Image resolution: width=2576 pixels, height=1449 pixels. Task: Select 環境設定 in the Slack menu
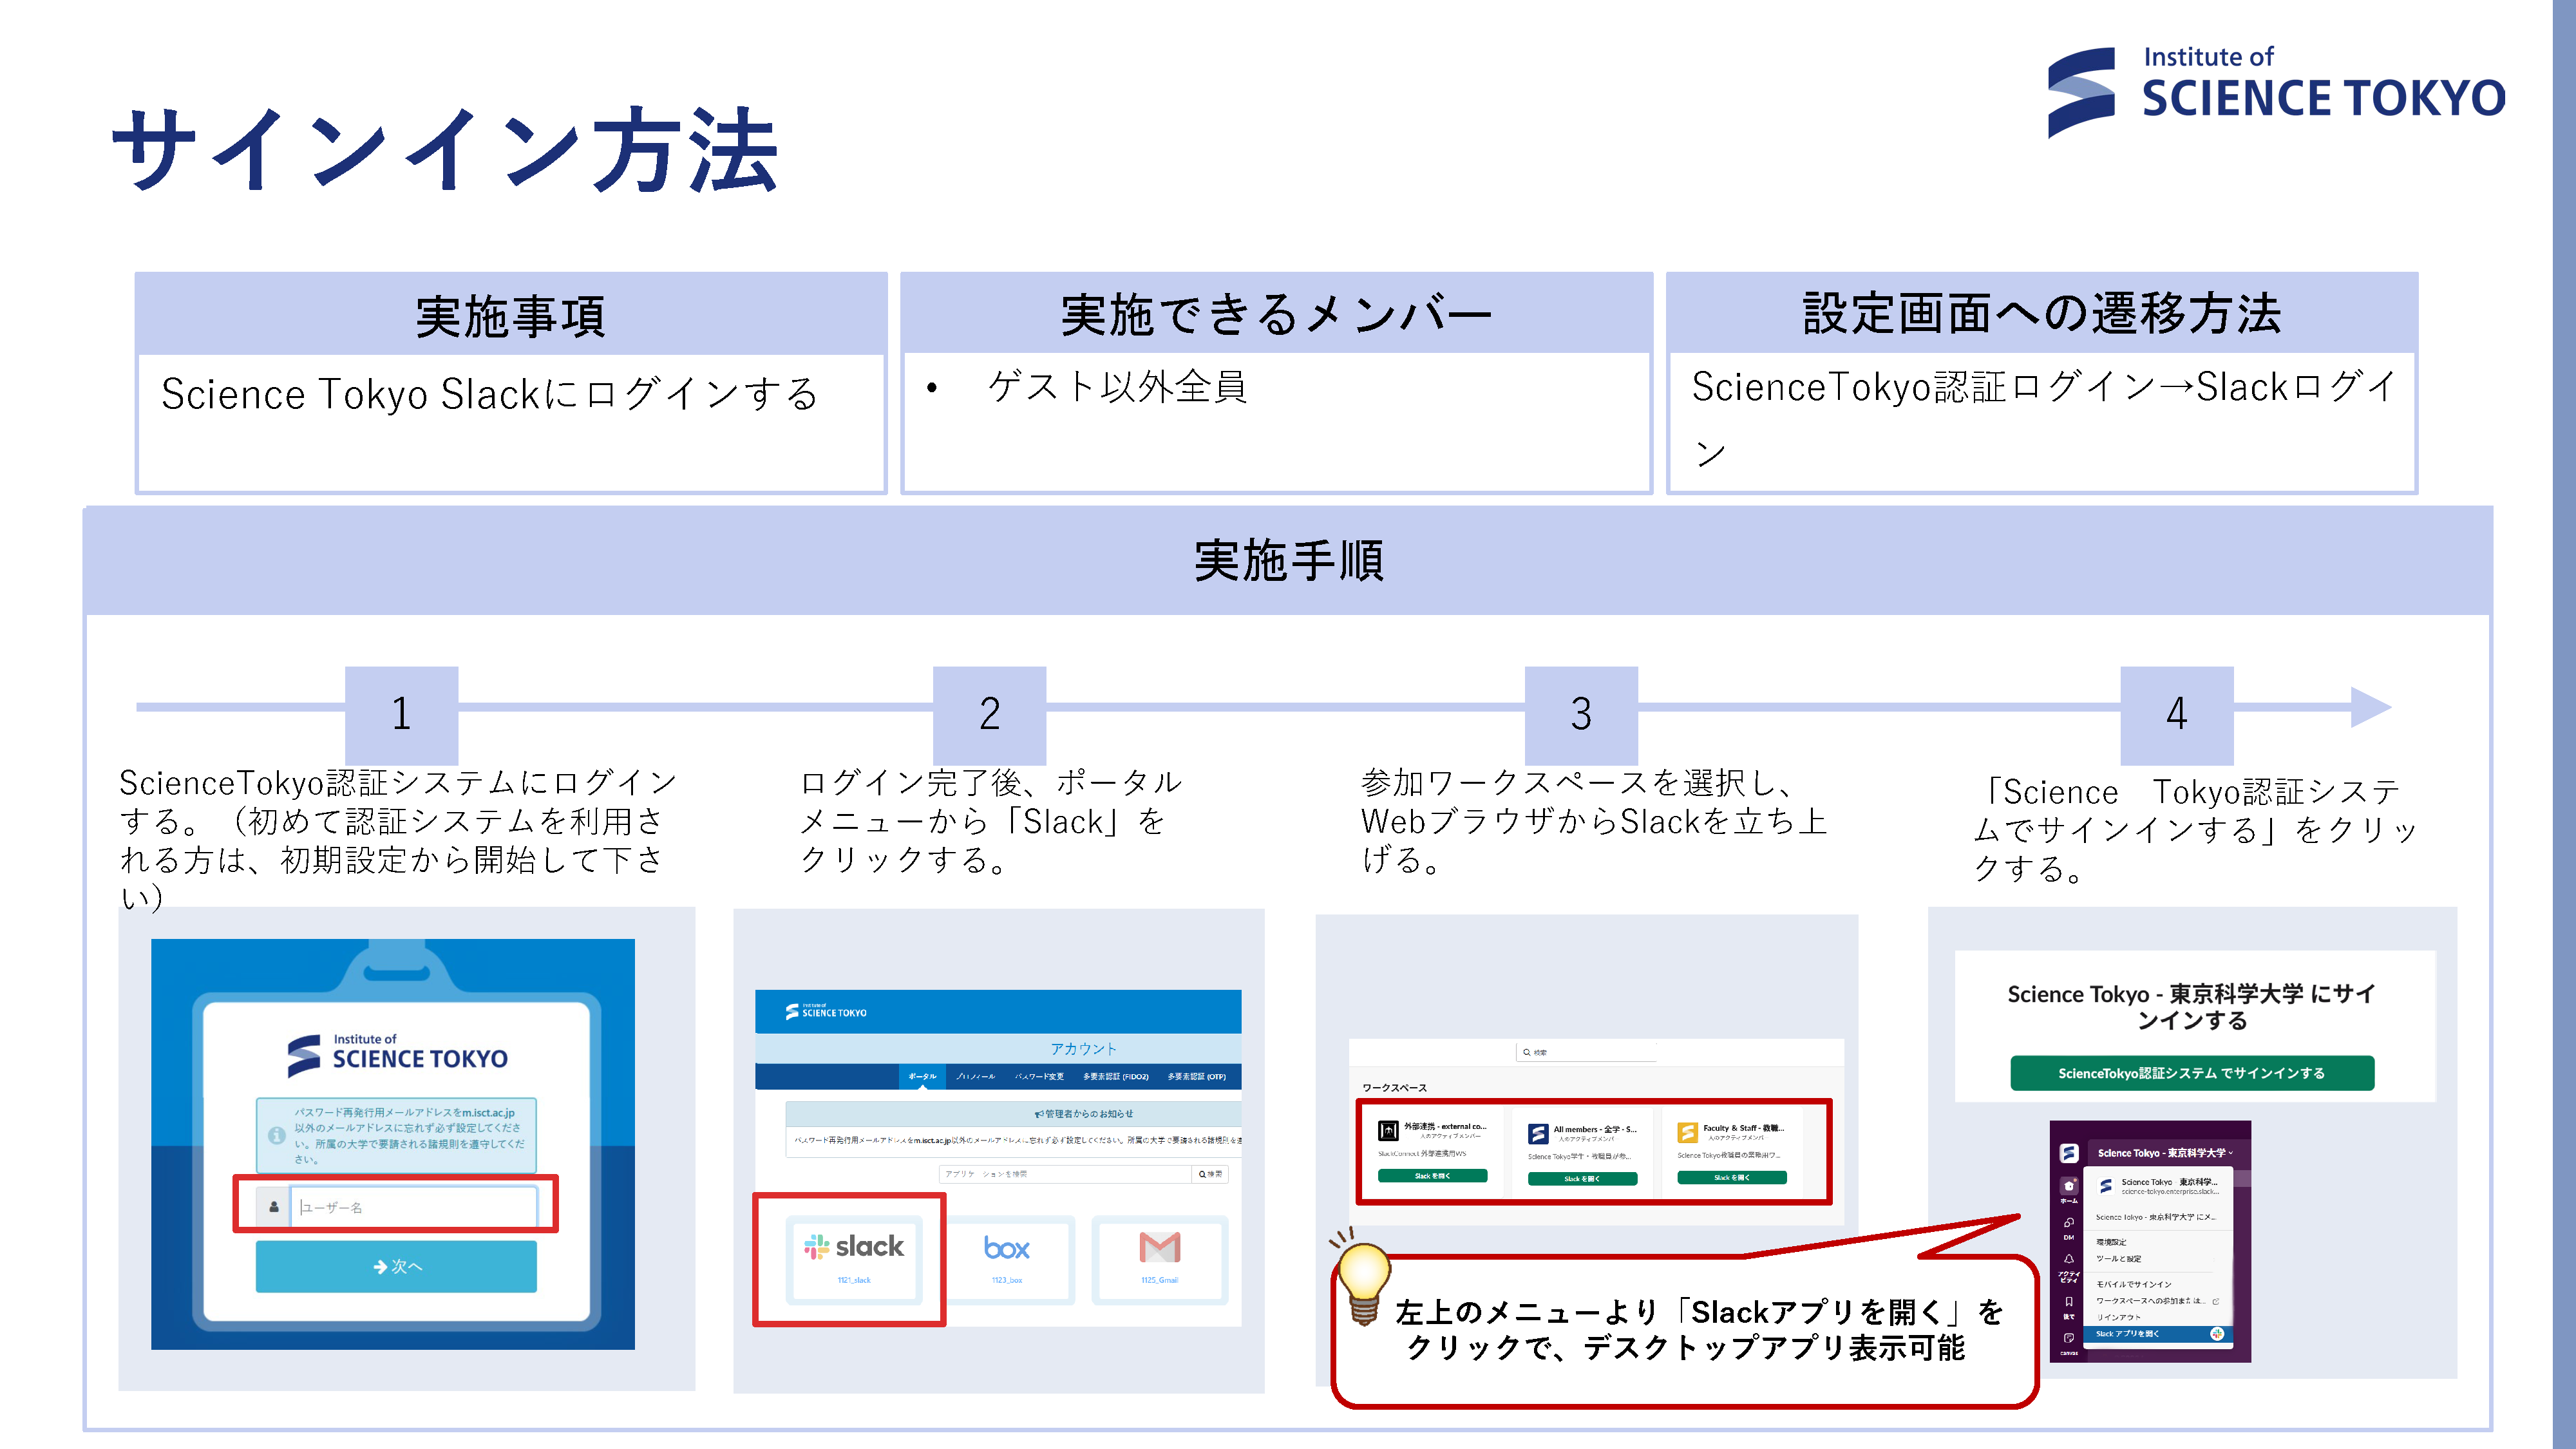pos(2111,1242)
